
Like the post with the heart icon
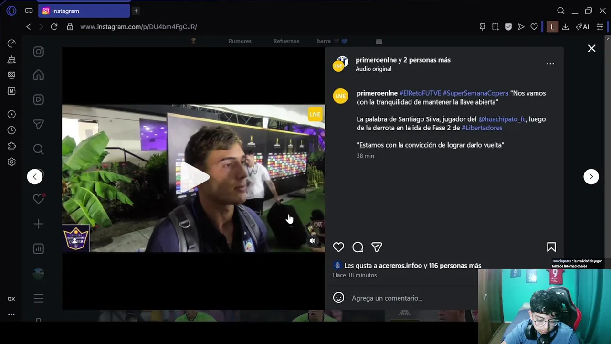(x=338, y=247)
